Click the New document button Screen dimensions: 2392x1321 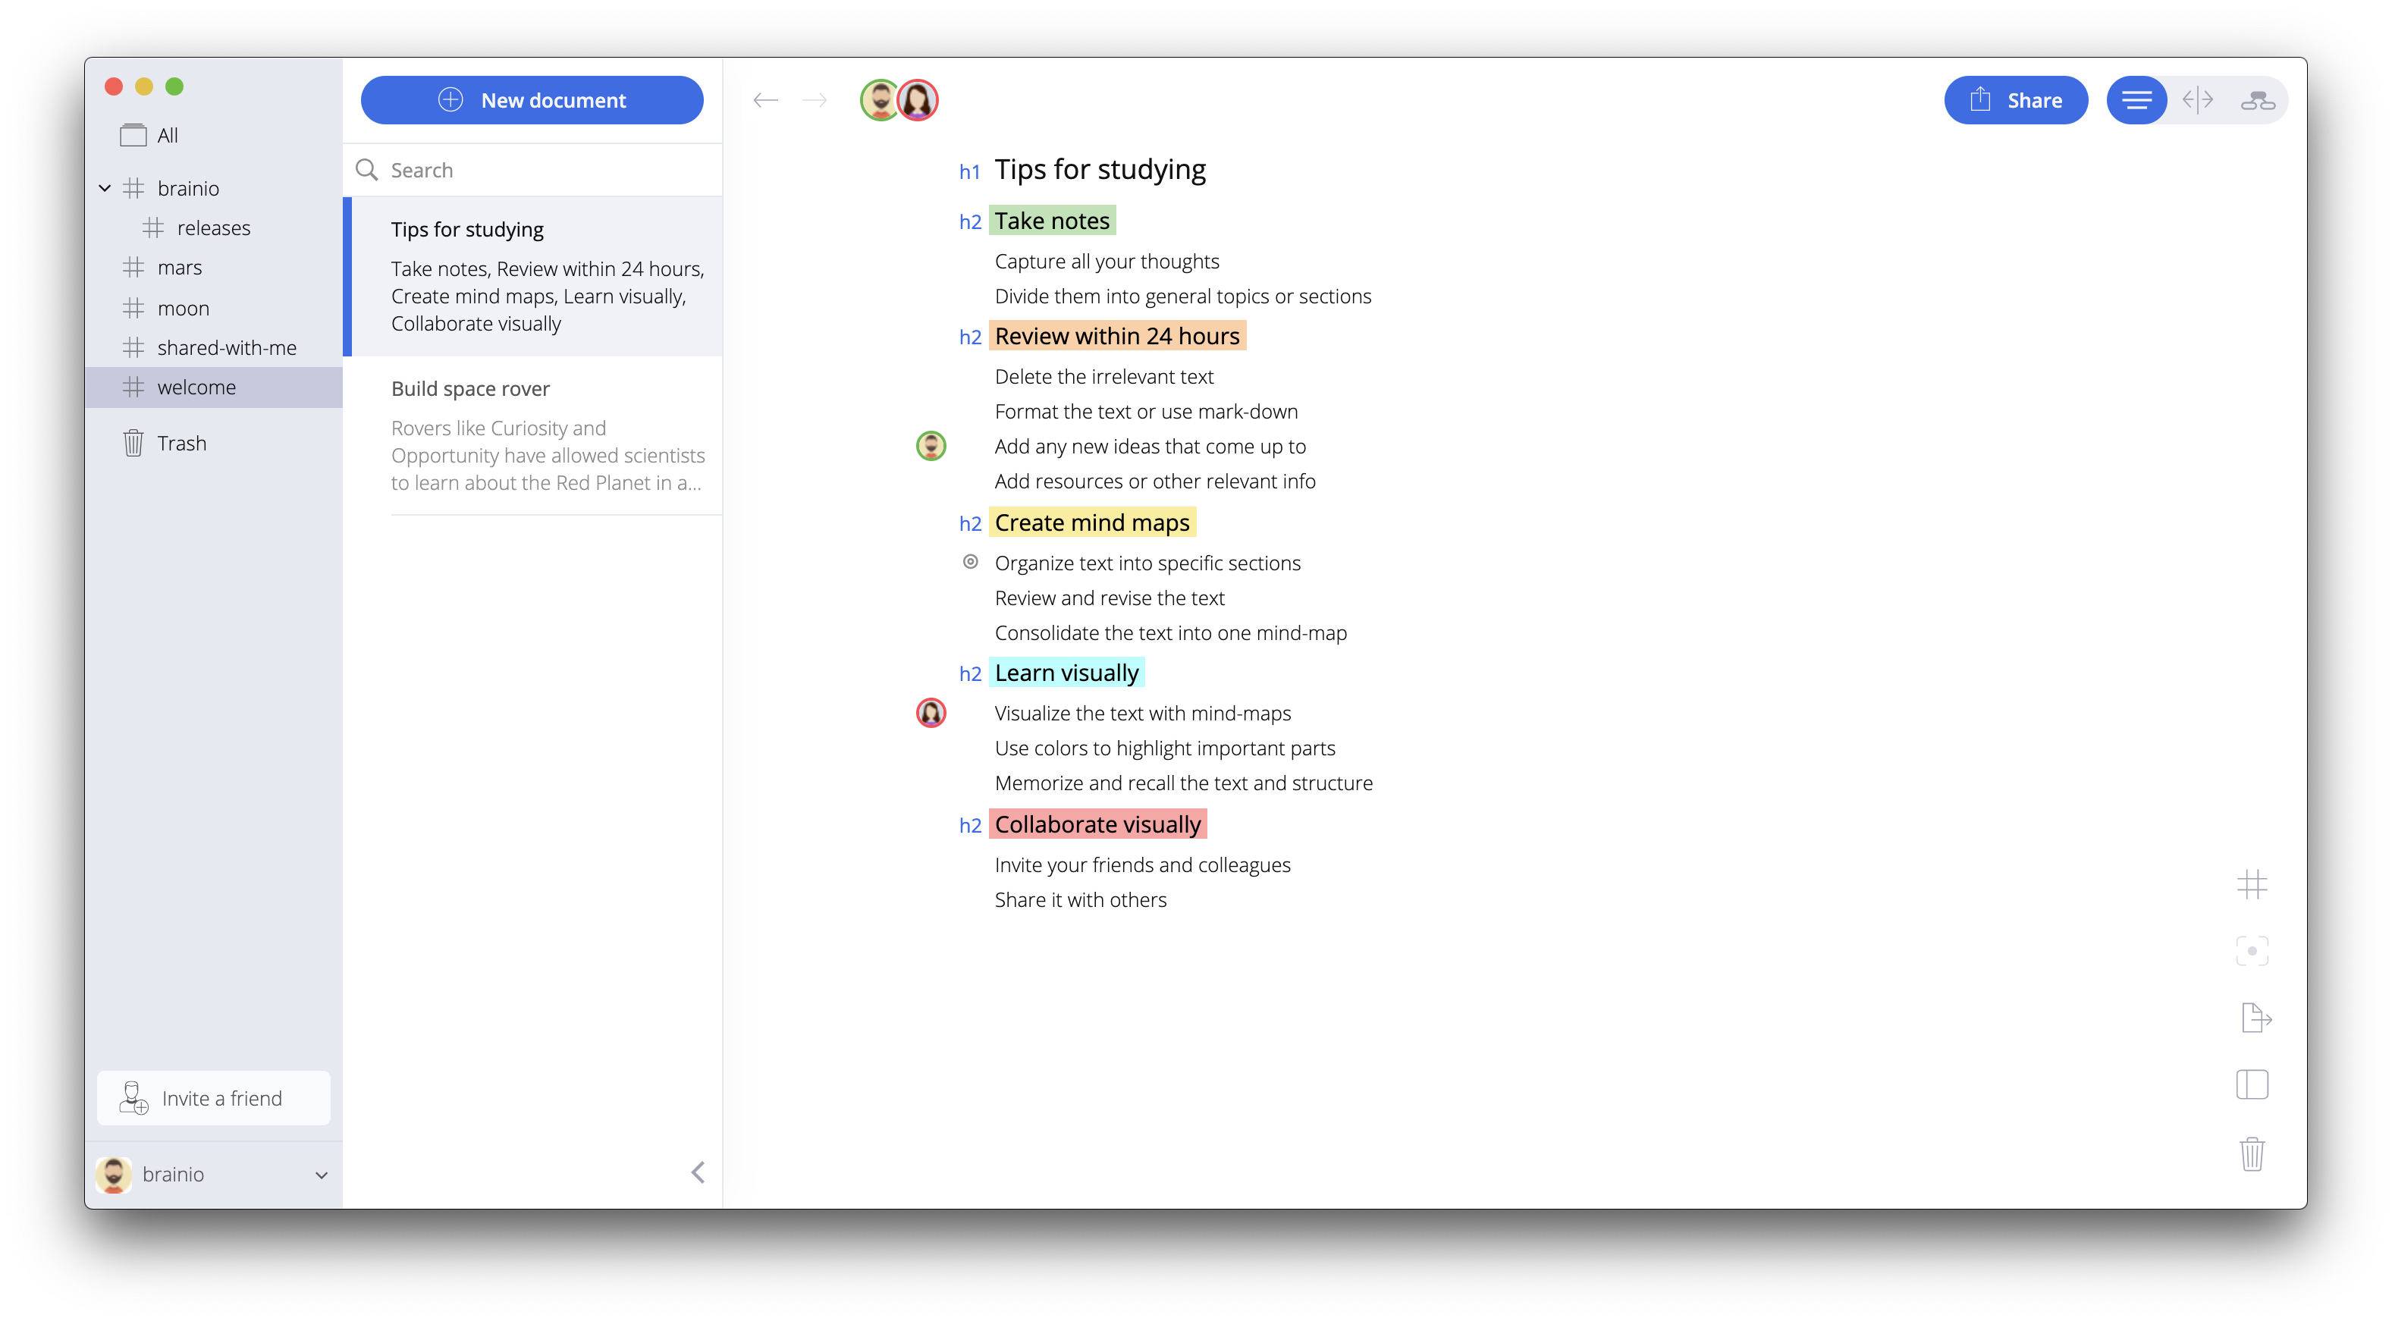(x=532, y=100)
